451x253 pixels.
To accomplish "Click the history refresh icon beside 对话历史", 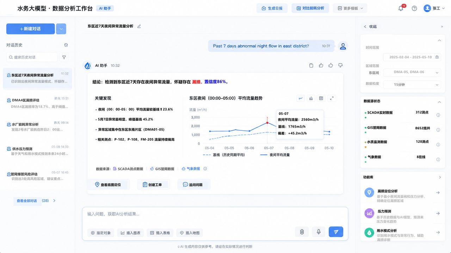I will (x=66, y=45).
